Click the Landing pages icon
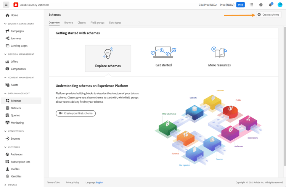Viewport: 286px width, 187px height. point(7,46)
